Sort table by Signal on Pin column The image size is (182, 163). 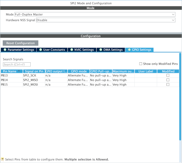tap(33, 71)
